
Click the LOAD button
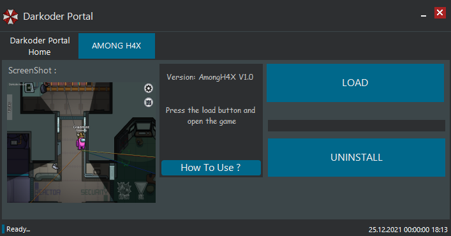click(x=355, y=83)
